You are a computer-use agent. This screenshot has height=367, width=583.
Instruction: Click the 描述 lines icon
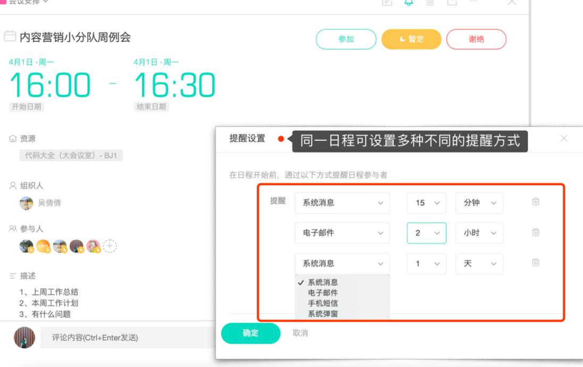13,276
